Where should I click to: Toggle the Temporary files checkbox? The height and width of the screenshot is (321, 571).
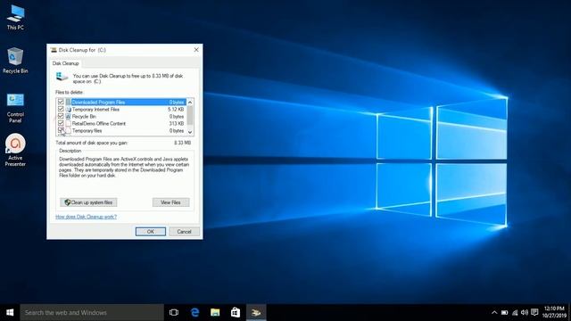[61, 130]
